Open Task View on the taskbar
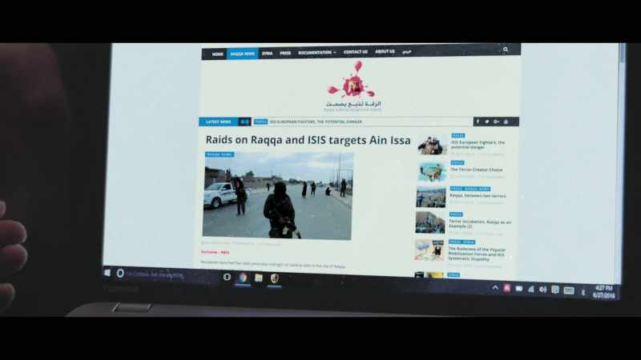This screenshot has width=641, height=360. tap(227, 277)
